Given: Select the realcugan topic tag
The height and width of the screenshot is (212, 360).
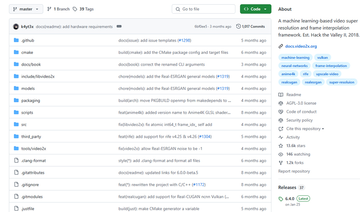Looking at the screenshot, I should (x=289, y=82).
